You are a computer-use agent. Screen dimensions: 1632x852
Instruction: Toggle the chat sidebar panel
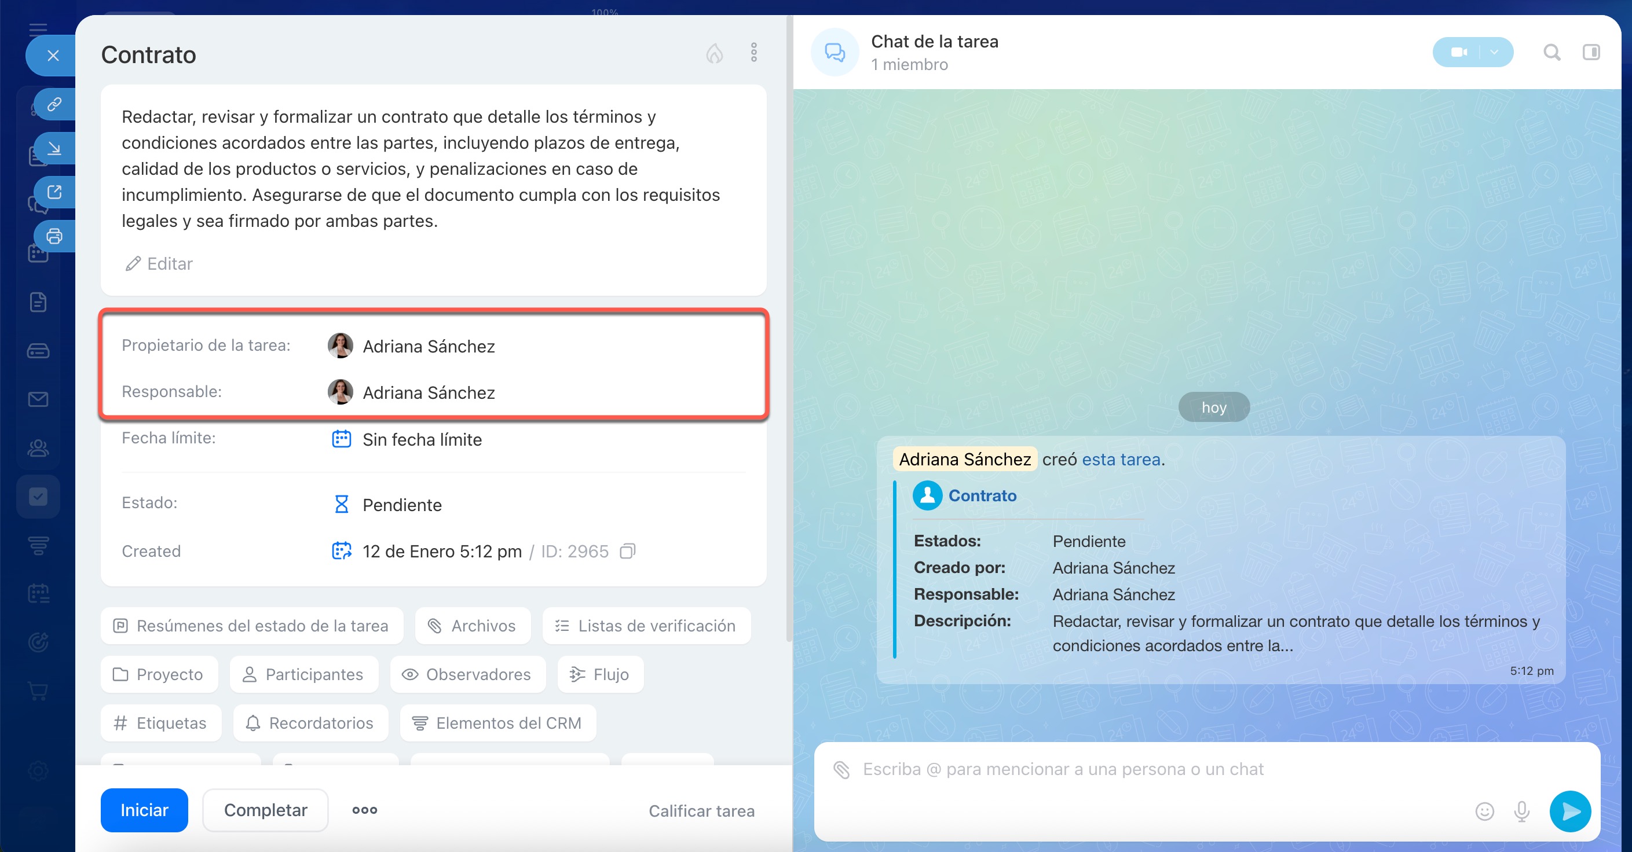click(x=1591, y=53)
